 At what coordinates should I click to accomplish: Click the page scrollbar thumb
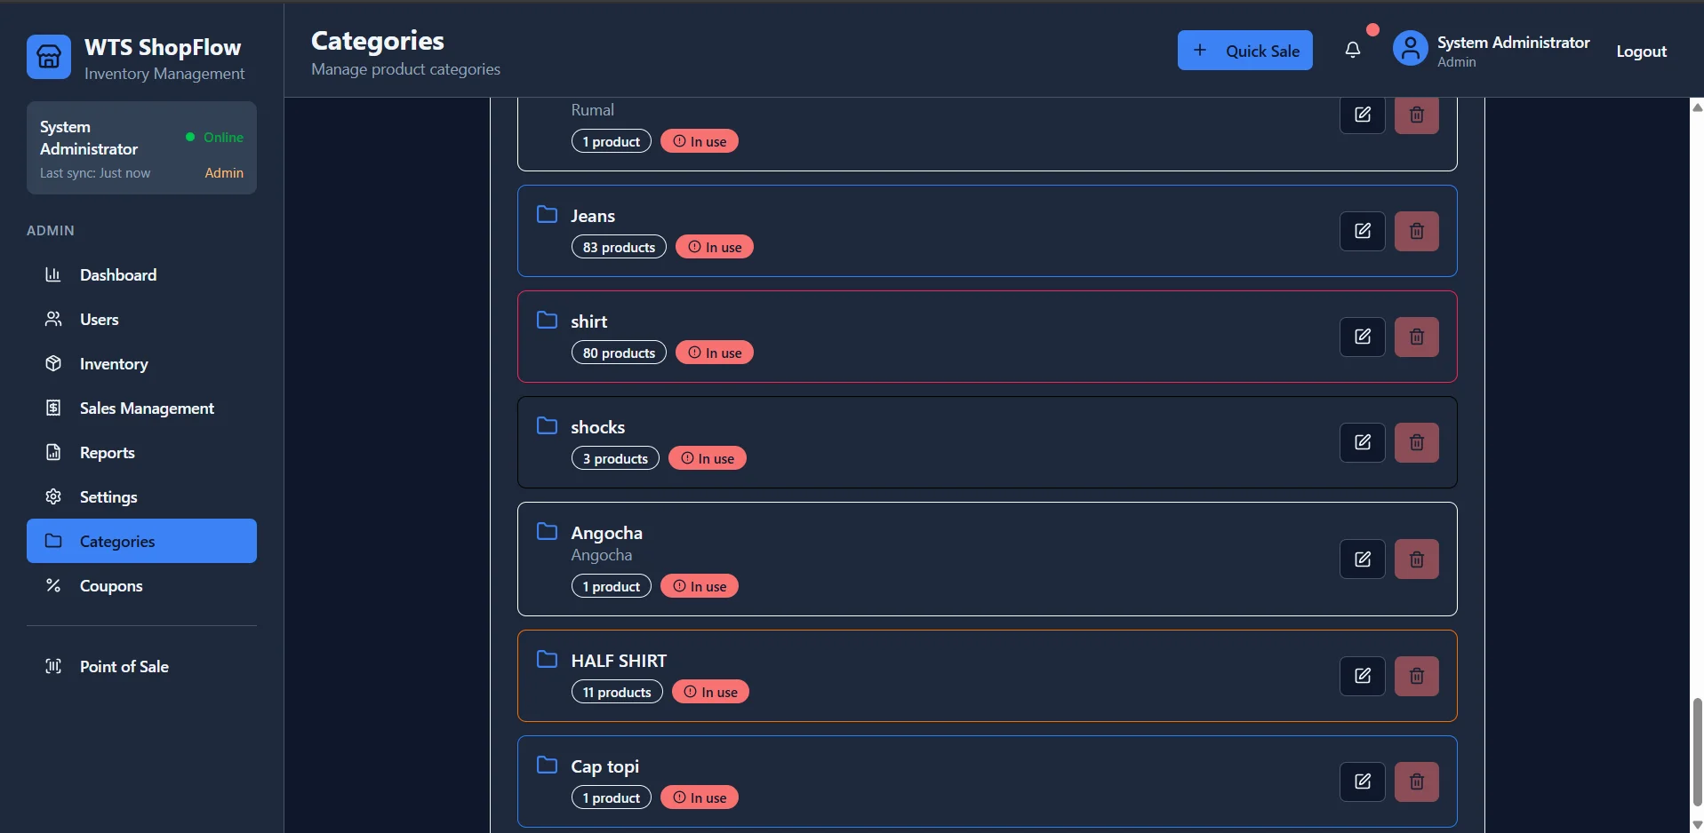point(1697,752)
